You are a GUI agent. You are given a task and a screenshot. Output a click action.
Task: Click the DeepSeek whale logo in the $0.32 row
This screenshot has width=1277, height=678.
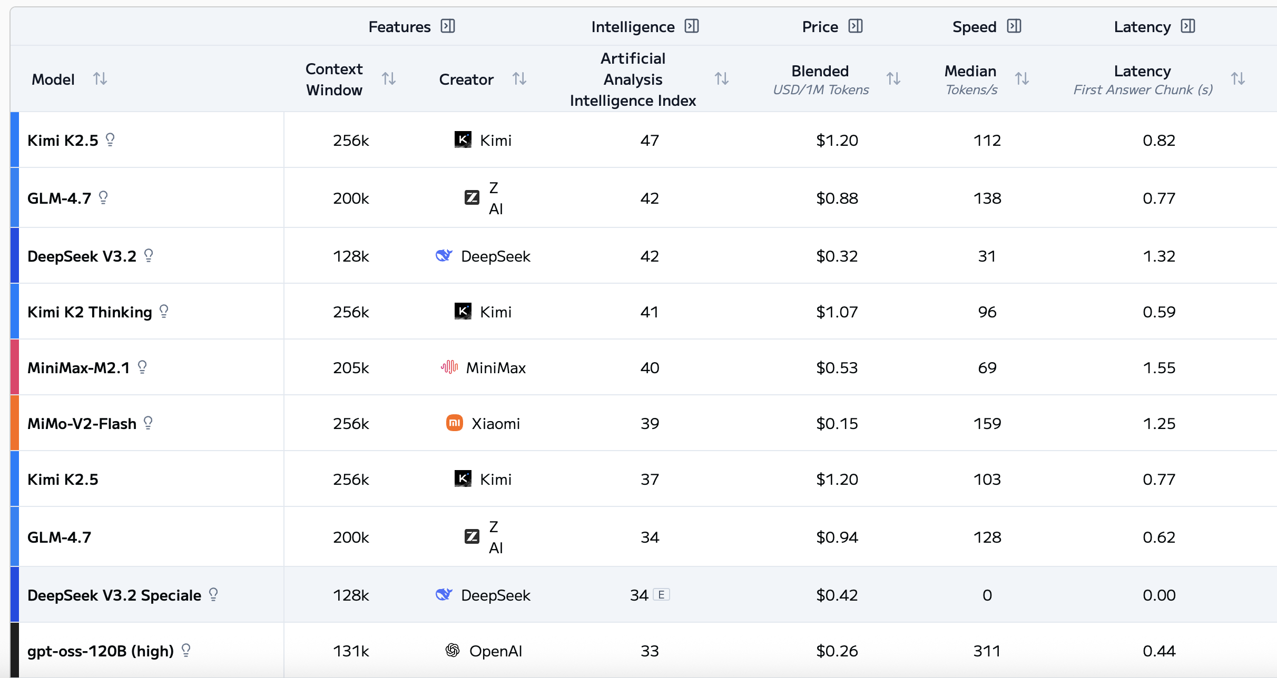tap(444, 255)
